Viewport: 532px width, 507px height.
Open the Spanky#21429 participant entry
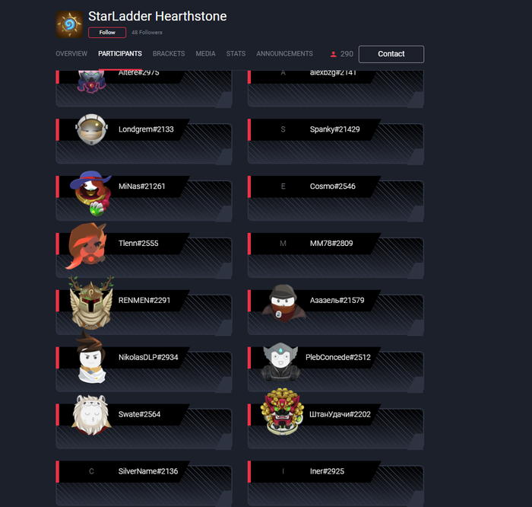tap(336, 142)
